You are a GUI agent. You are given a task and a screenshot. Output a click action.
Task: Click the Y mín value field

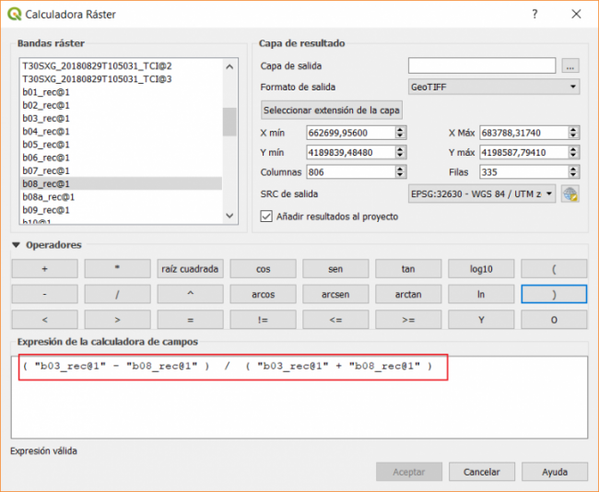point(351,152)
